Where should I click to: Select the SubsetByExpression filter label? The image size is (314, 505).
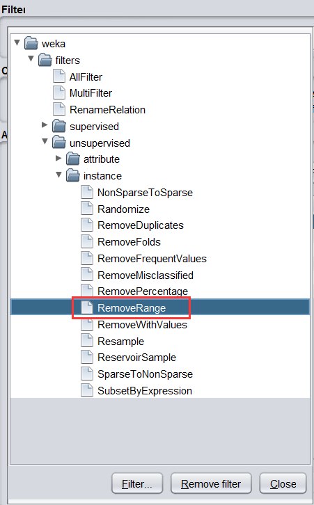click(x=145, y=391)
